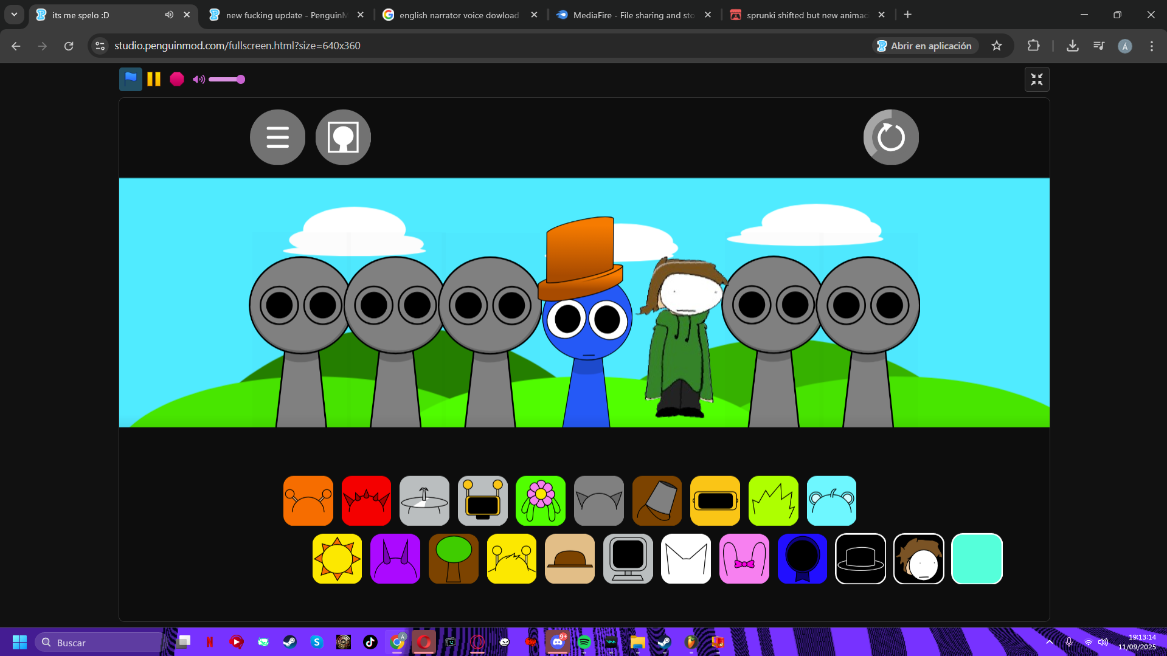
Task: Select the pink bow character icon
Action: 744,559
